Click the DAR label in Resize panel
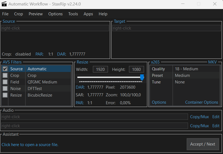Image resolution: width=223 pixels, height=154 pixels. tap(80, 87)
